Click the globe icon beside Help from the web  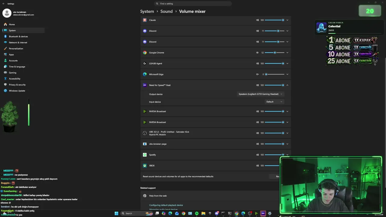click(145, 196)
